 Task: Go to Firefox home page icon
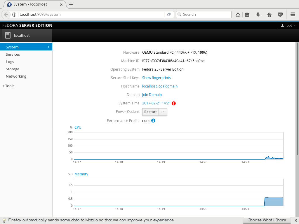pyautogui.click(x=269, y=15)
